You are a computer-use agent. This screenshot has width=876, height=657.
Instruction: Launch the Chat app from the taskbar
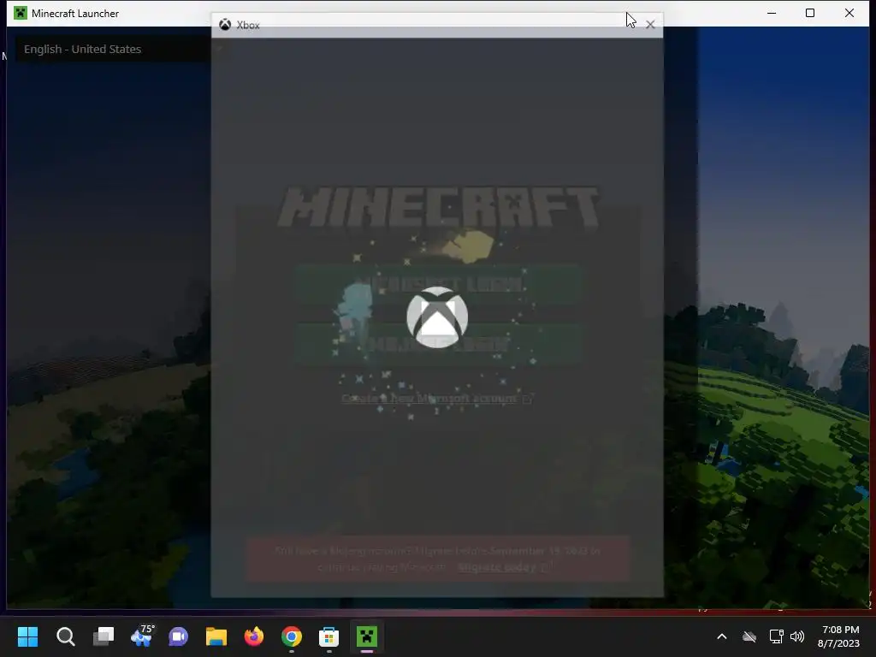[179, 636]
